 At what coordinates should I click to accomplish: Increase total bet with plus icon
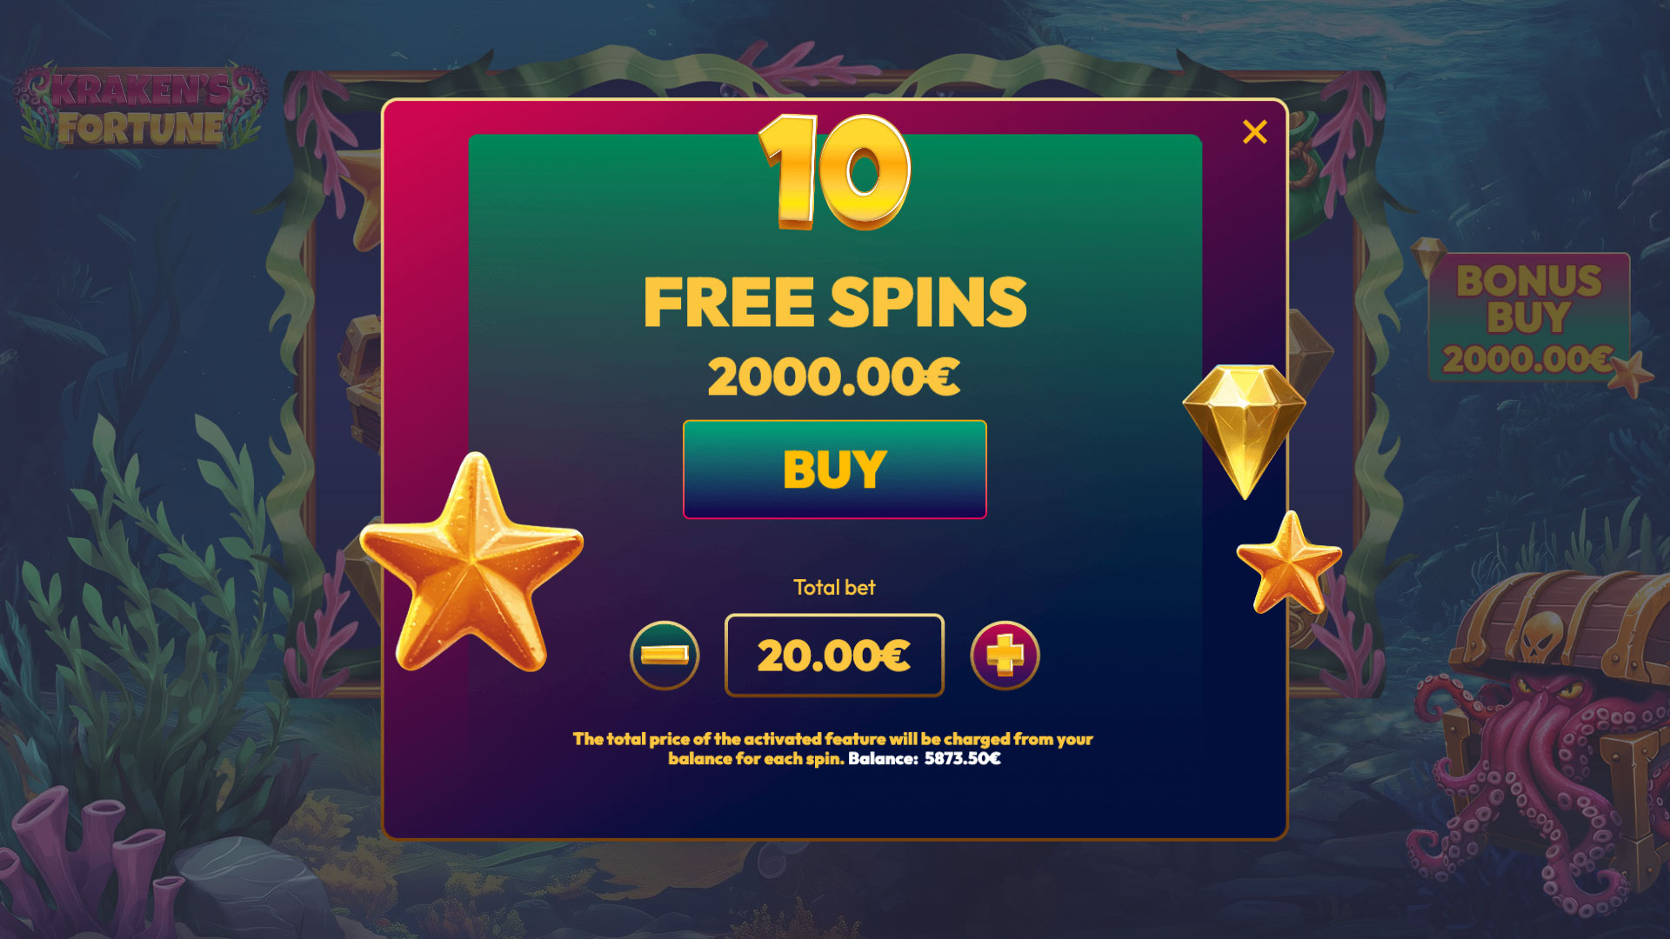click(x=1005, y=655)
